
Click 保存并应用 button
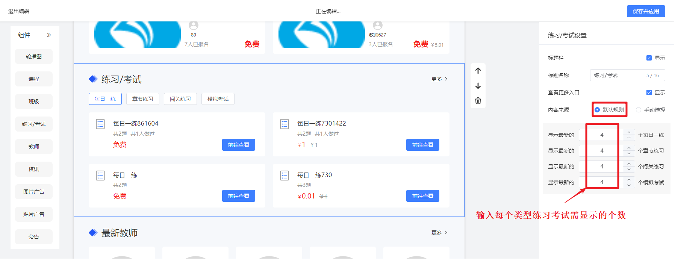(646, 11)
